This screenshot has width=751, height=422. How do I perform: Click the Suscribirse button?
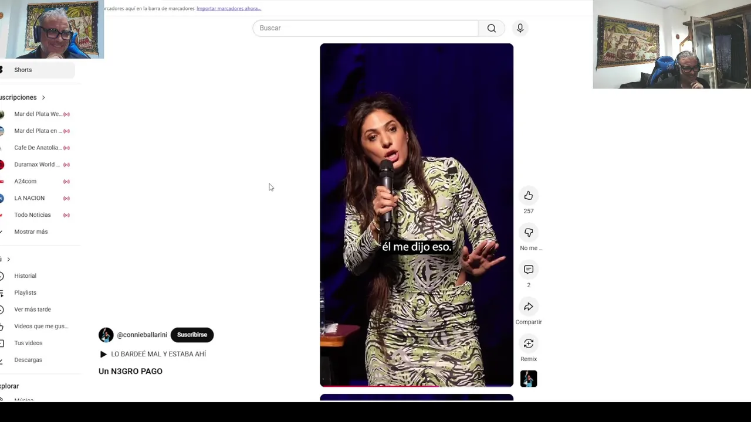click(x=192, y=335)
